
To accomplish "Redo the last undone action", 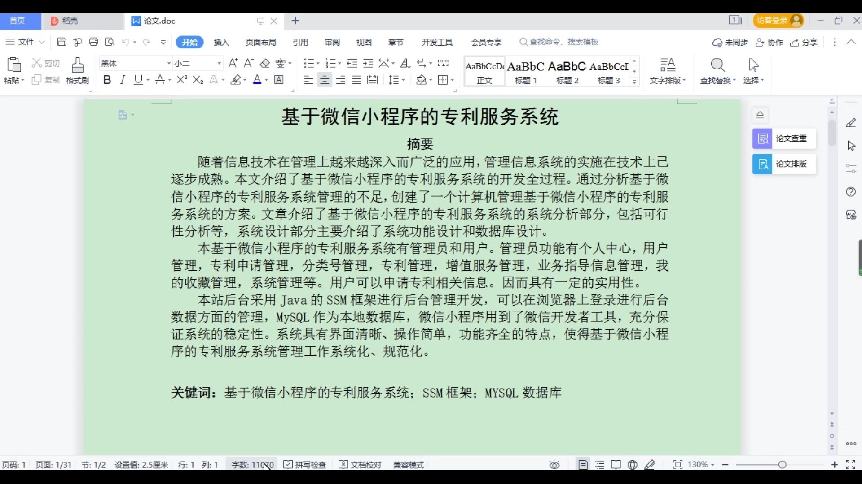I will click(146, 42).
